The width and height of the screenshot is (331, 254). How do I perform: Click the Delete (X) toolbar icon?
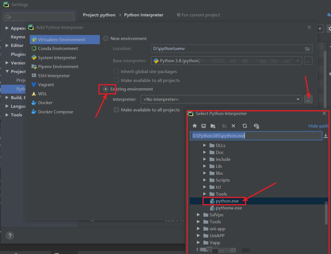[x=233, y=126]
